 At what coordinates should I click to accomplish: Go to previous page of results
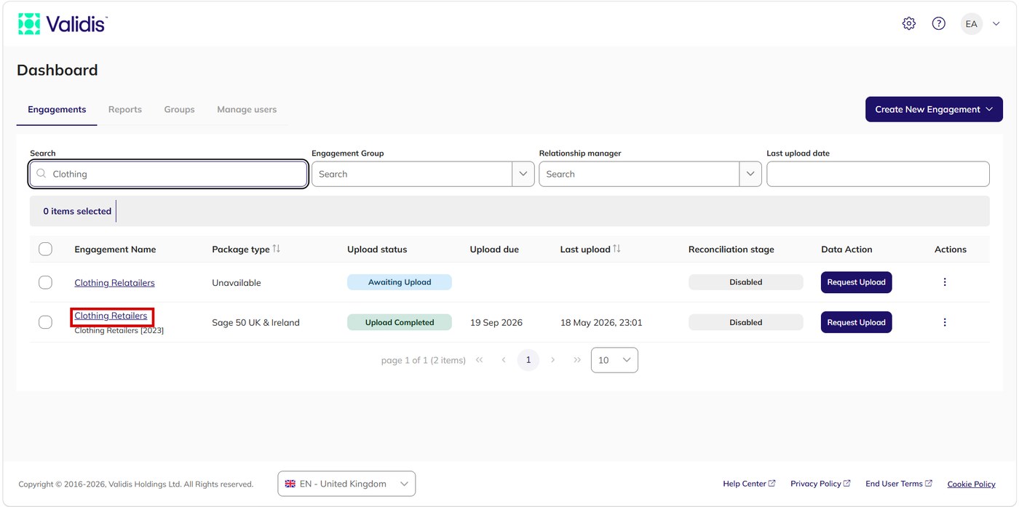click(504, 360)
